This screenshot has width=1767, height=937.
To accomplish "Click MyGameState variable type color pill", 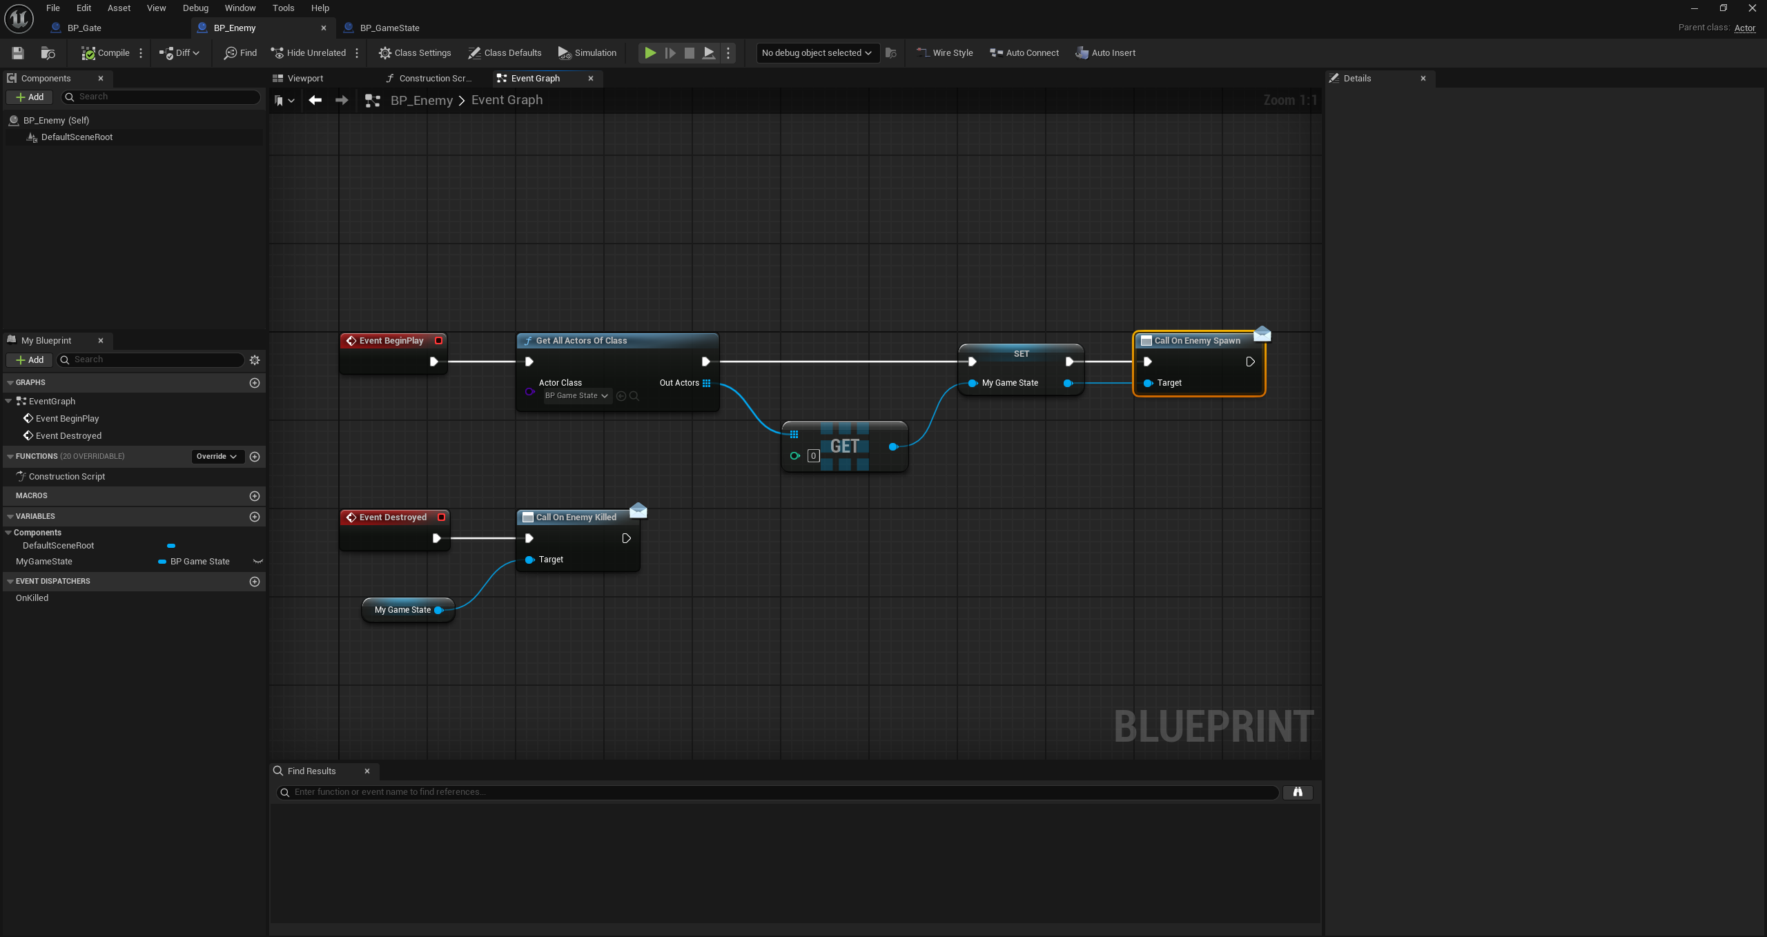I will click(x=162, y=562).
